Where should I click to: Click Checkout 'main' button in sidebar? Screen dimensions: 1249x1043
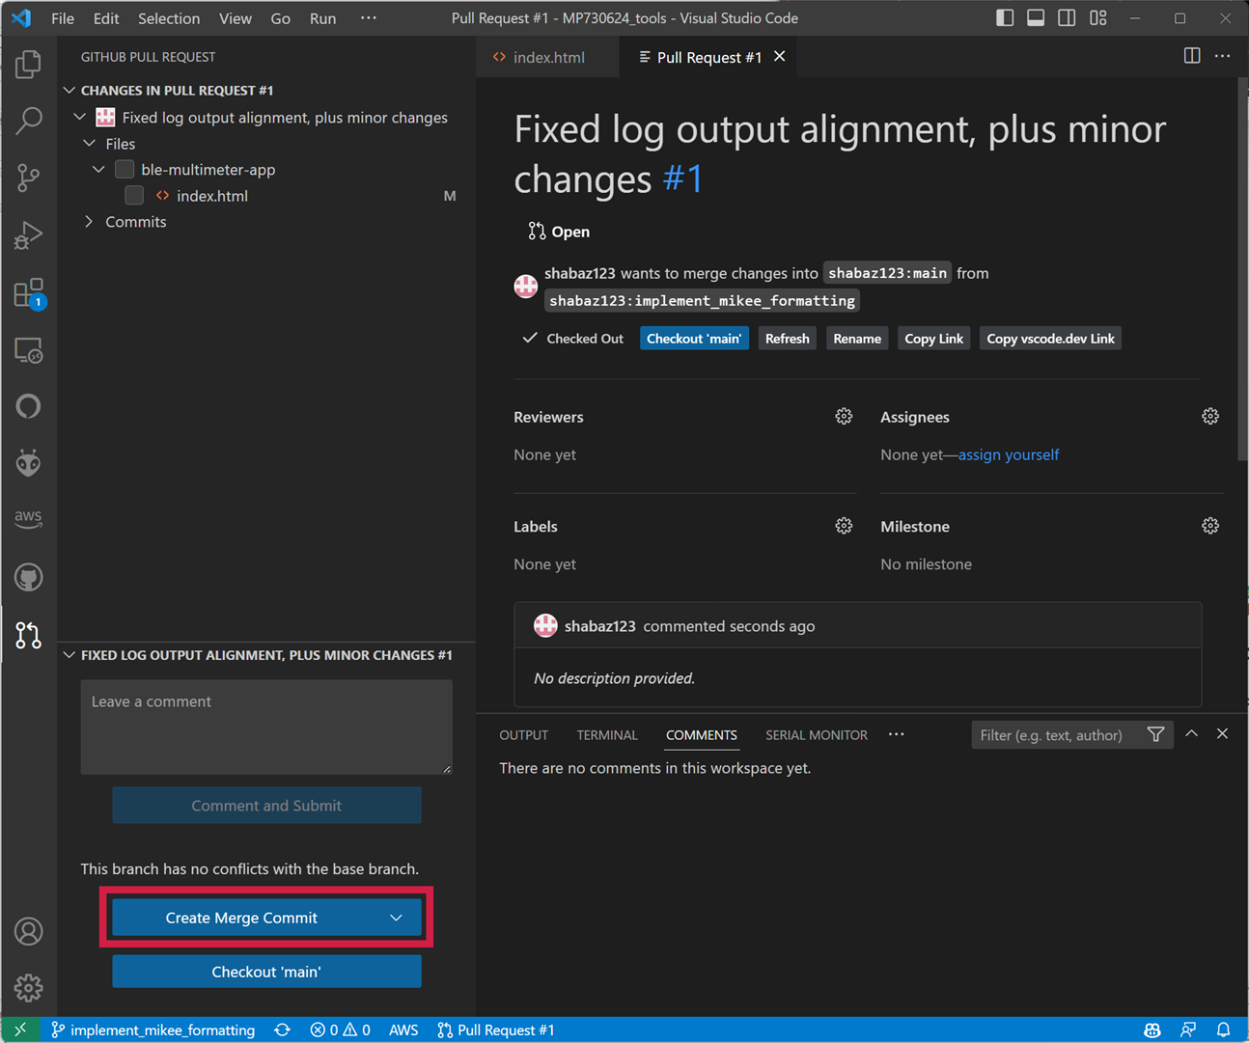pos(266,972)
